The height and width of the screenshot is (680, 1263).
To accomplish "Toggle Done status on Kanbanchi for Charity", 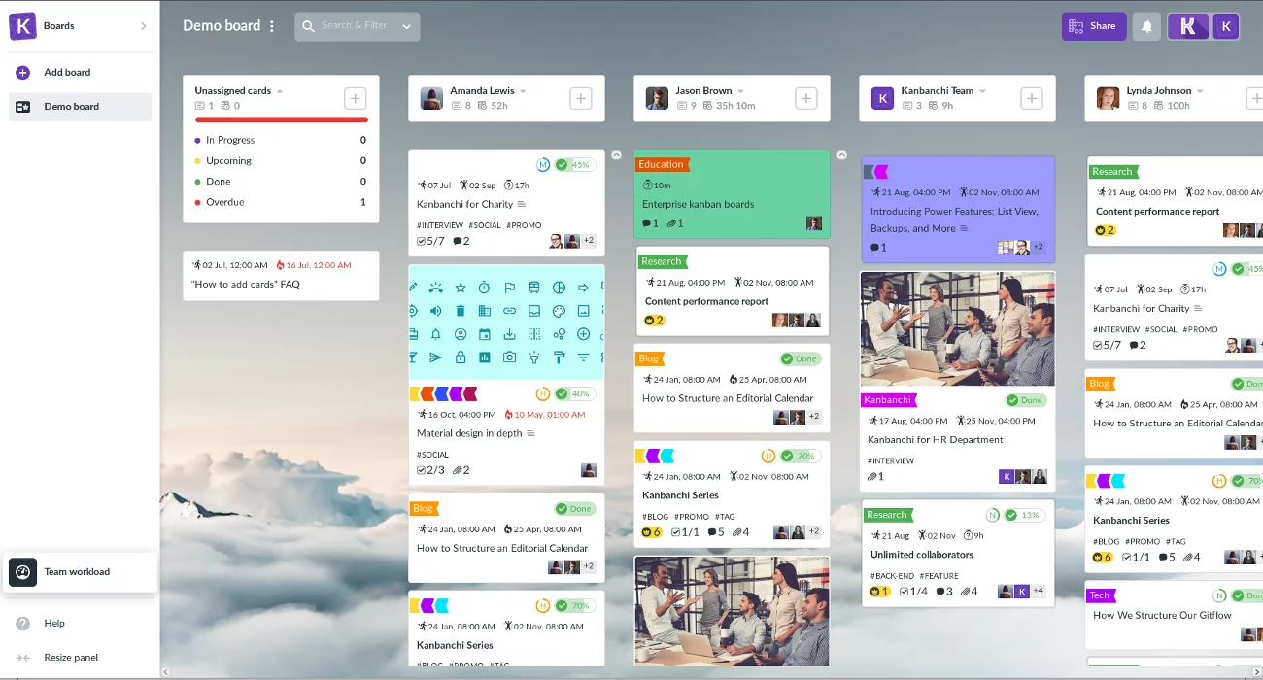I will tap(562, 165).
